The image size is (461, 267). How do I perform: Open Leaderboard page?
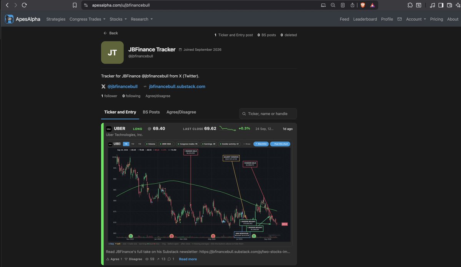pyautogui.click(x=365, y=19)
